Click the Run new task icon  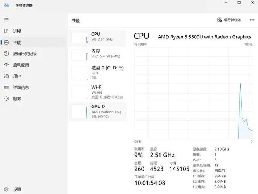pyautogui.click(x=219, y=20)
